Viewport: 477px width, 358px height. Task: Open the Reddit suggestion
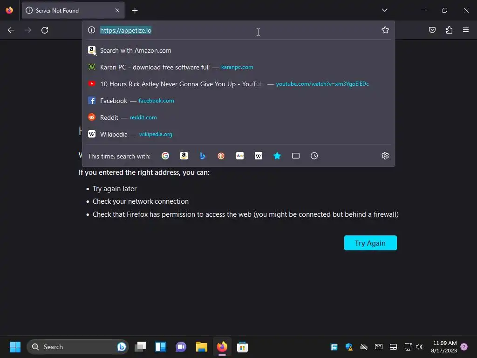coord(239,117)
